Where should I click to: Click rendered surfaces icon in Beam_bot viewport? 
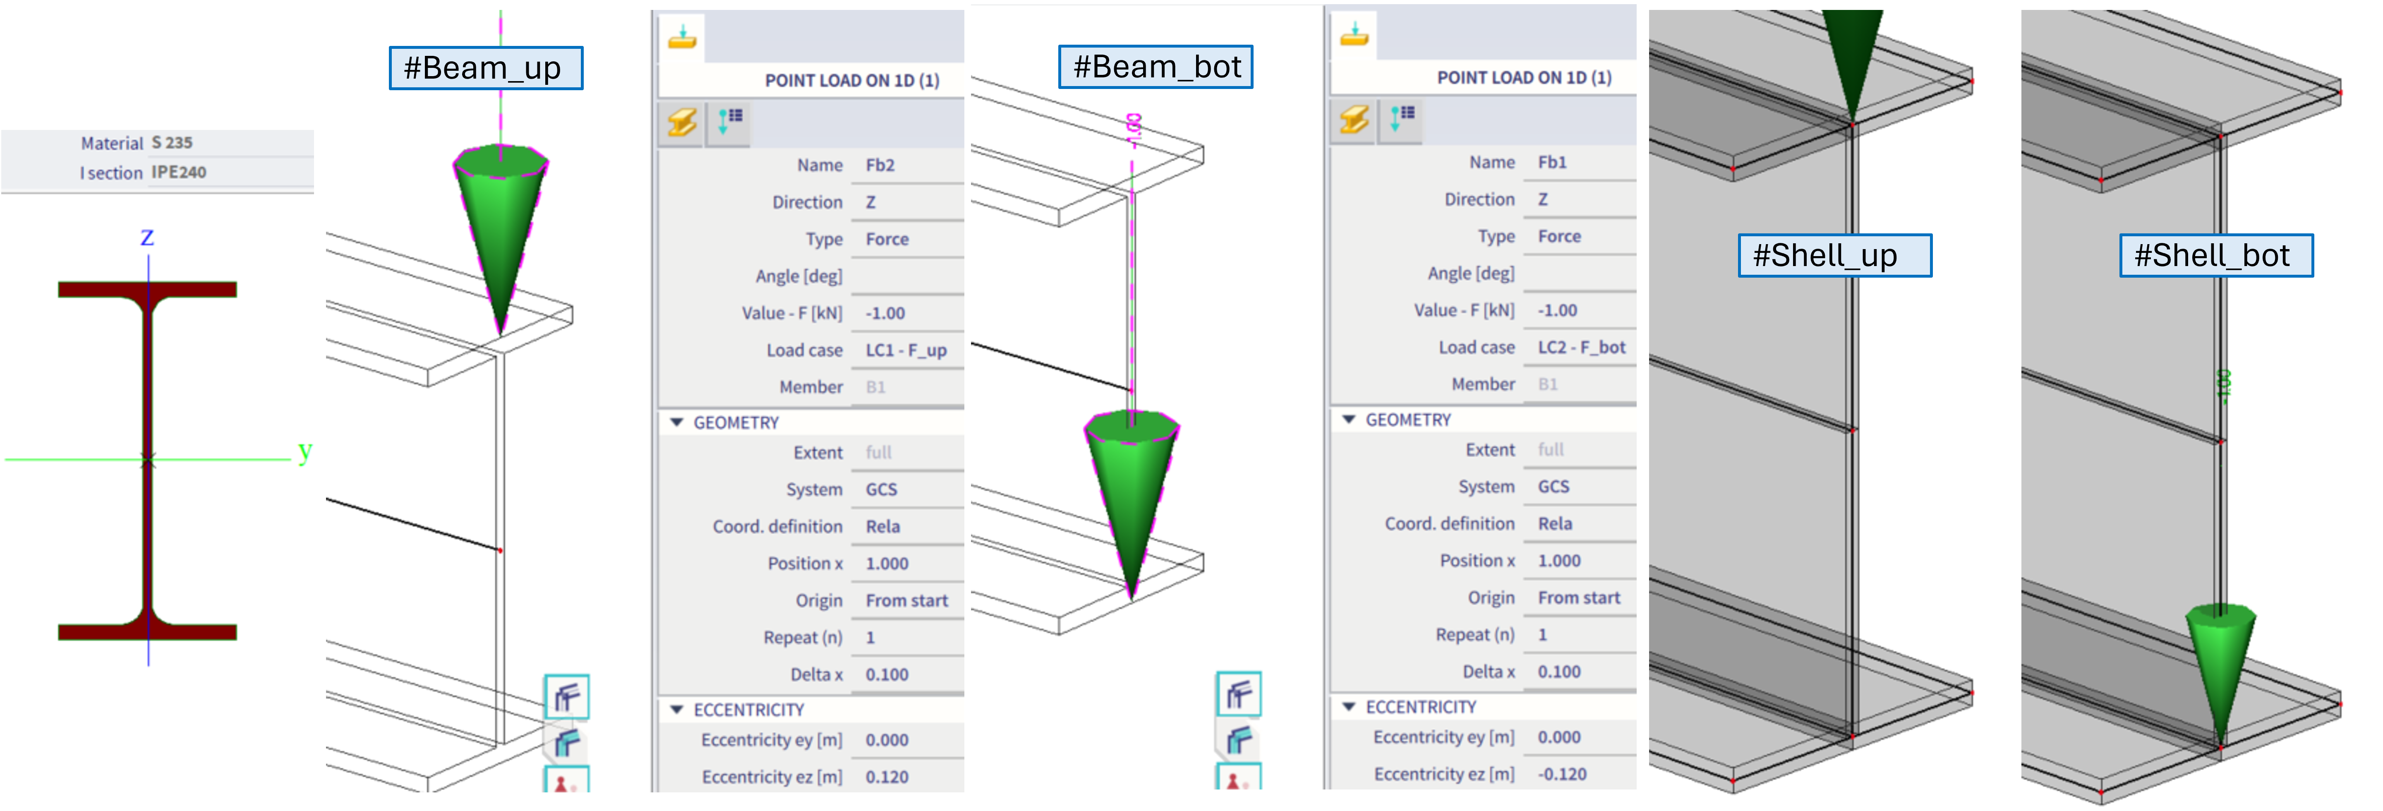pos(1239,739)
